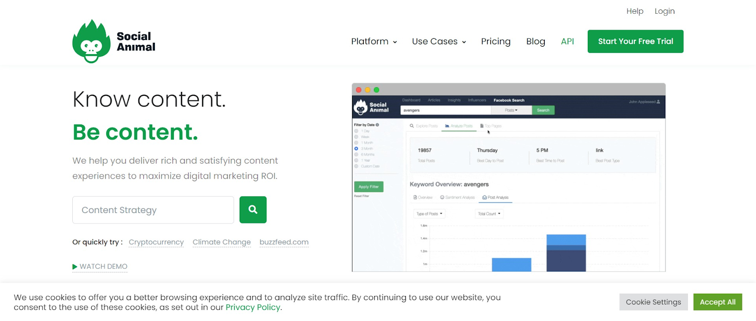Focus the Content Strategy search field
Image resolution: width=756 pixels, height=321 pixels.
153,210
